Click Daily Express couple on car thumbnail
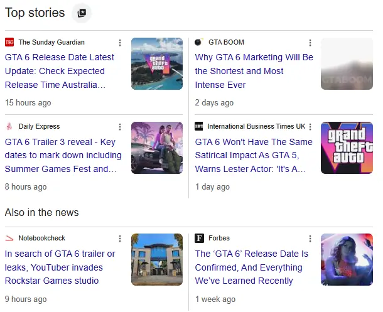This screenshot has height=312, width=383. 157,148
